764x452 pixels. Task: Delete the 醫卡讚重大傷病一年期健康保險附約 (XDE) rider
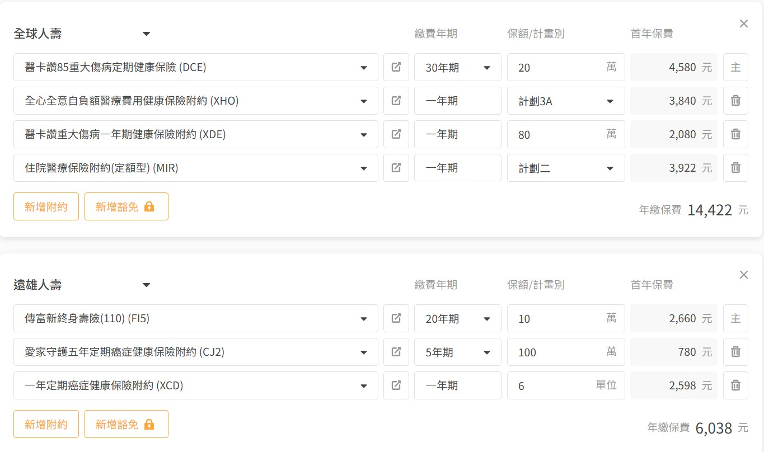(735, 134)
